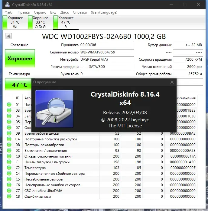This screenshot has width=208, height=211.
Task: Click The MIT License text in dialog
Action: 125,126
